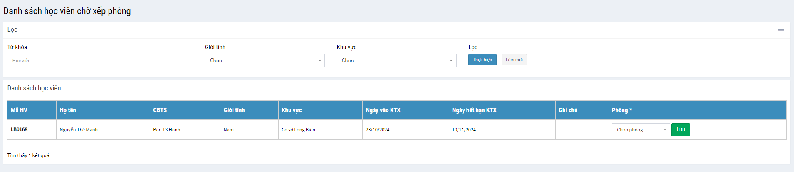Screen dimensions: 794x172
Task: Click the Giới tính table column header
Action: click(x=234, y=110)
